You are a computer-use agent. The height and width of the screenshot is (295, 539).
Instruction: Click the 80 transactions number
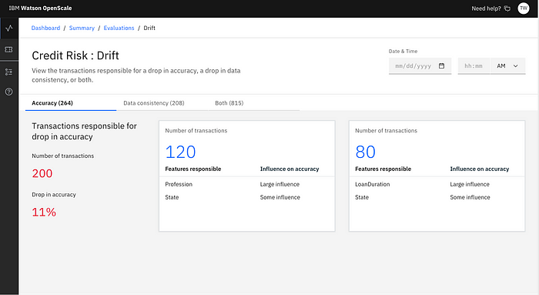click(366, 152)
